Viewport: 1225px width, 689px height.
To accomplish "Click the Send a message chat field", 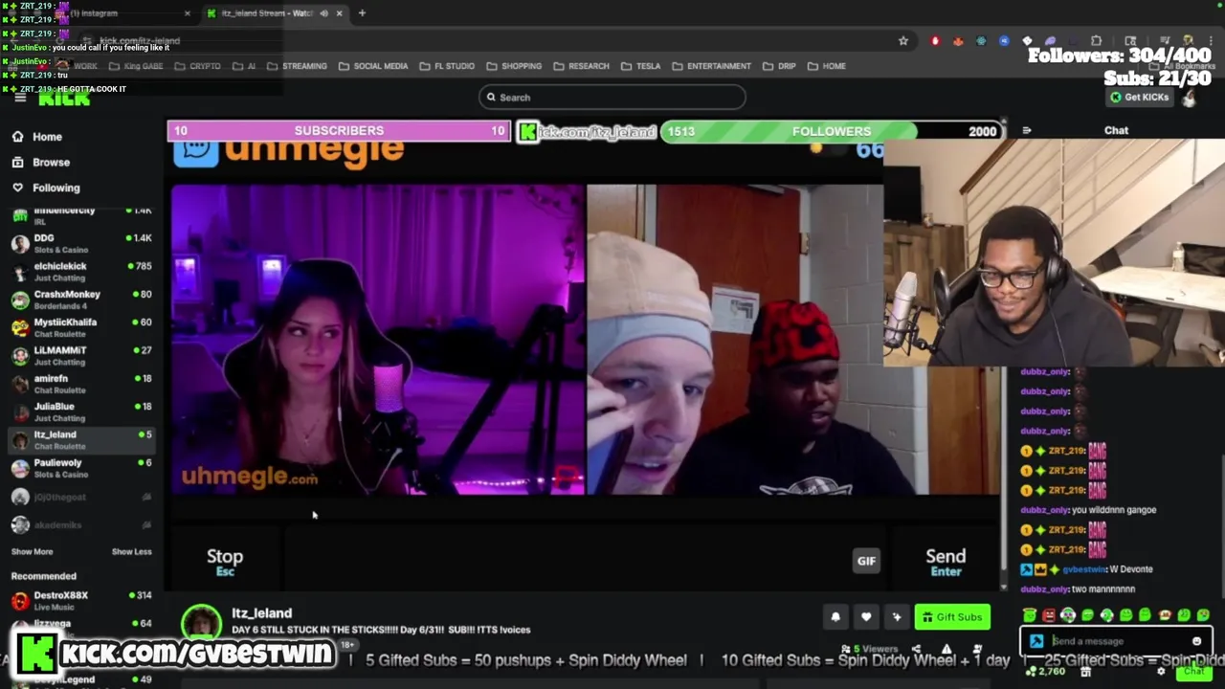I will coord(1116,641).
